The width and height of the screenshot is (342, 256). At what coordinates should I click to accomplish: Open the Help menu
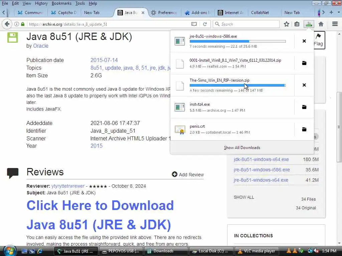[93, 3]
